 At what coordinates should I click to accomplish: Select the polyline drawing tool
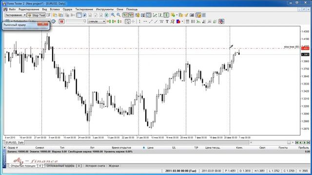tap(172, 21)
